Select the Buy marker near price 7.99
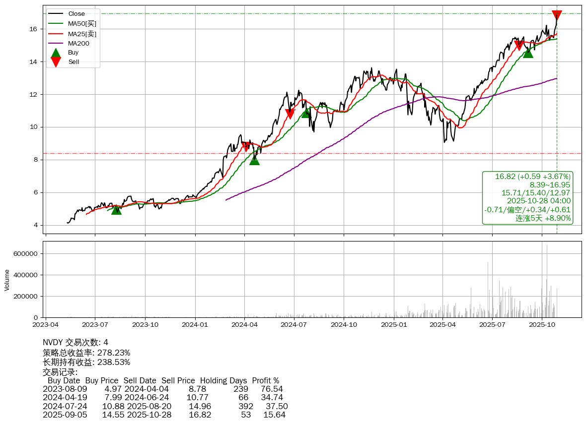This screenshot has width=586, height=424. click(254, 160)
